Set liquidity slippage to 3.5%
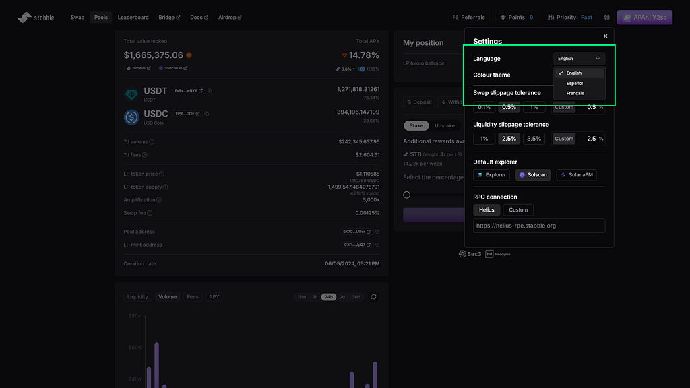The width and height of the screenshot is (690, 388). 534,139
